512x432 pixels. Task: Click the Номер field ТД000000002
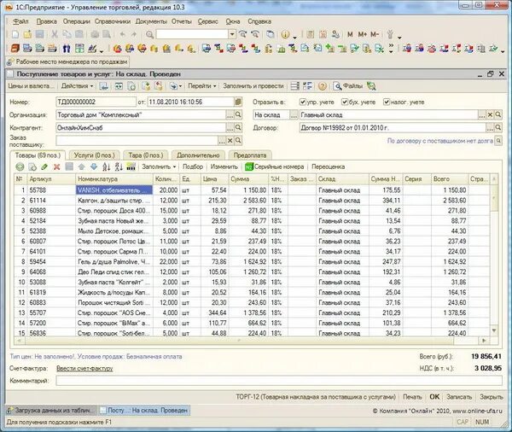(96, 102)
